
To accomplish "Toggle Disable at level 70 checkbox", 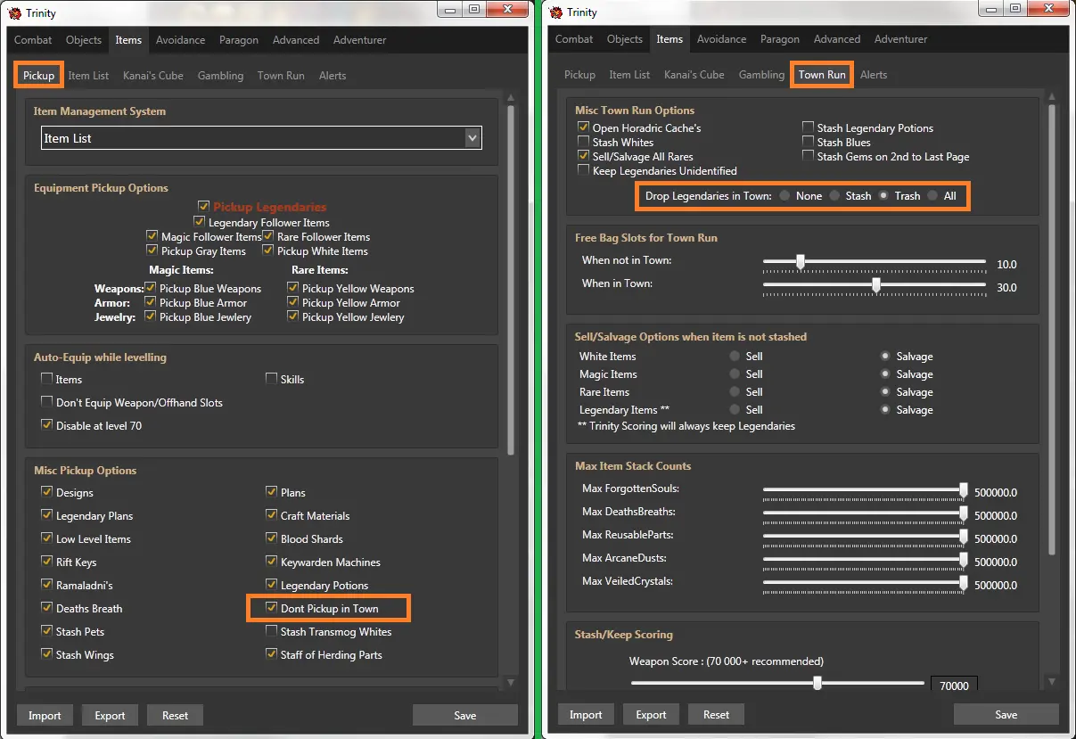I will coord(47,426).
